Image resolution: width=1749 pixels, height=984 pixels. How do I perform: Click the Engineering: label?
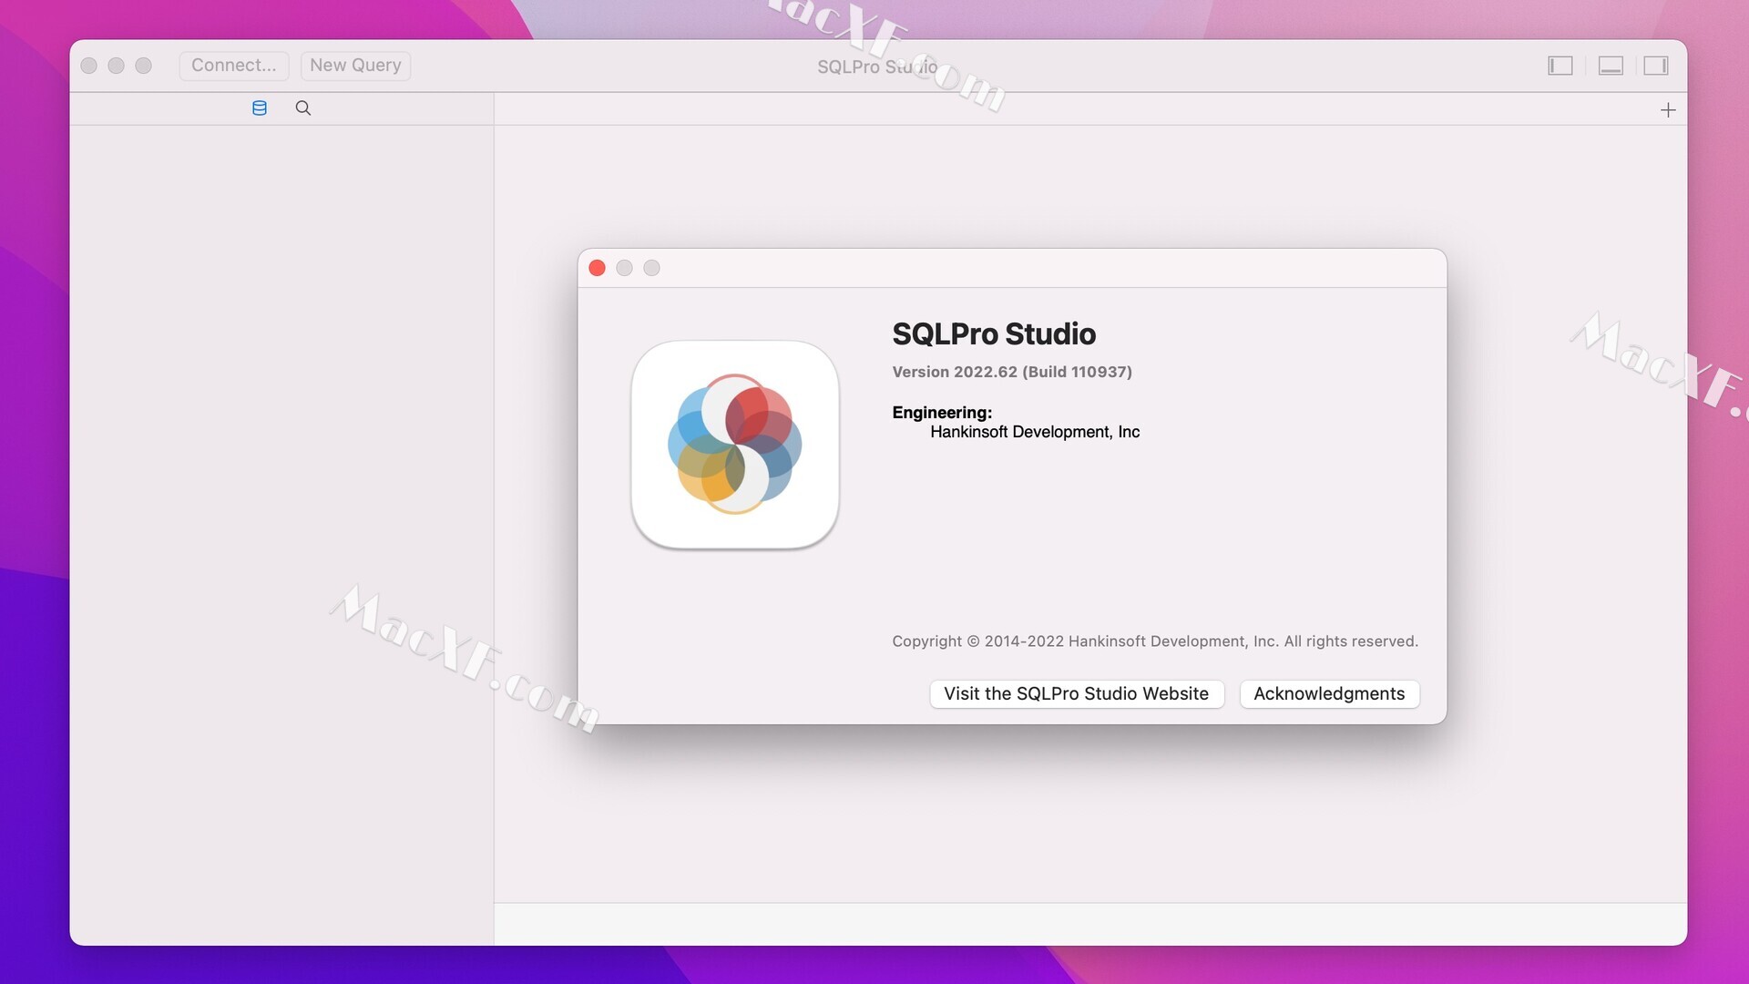tap(942, 413)
